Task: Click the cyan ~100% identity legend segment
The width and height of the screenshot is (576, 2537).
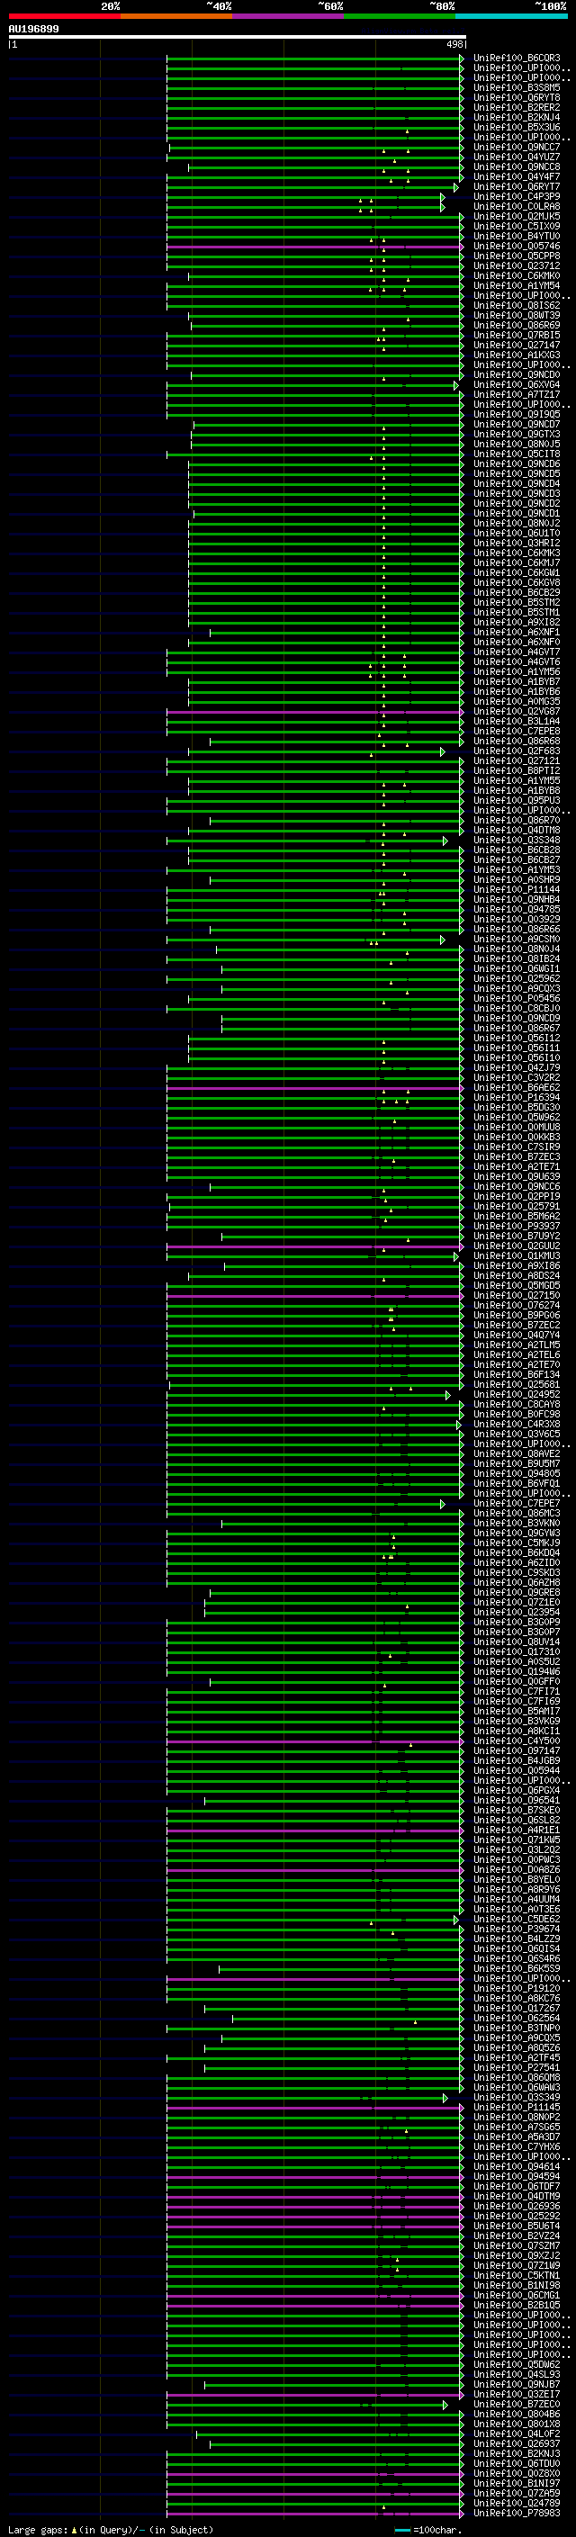Action: [x=511, y=16]
